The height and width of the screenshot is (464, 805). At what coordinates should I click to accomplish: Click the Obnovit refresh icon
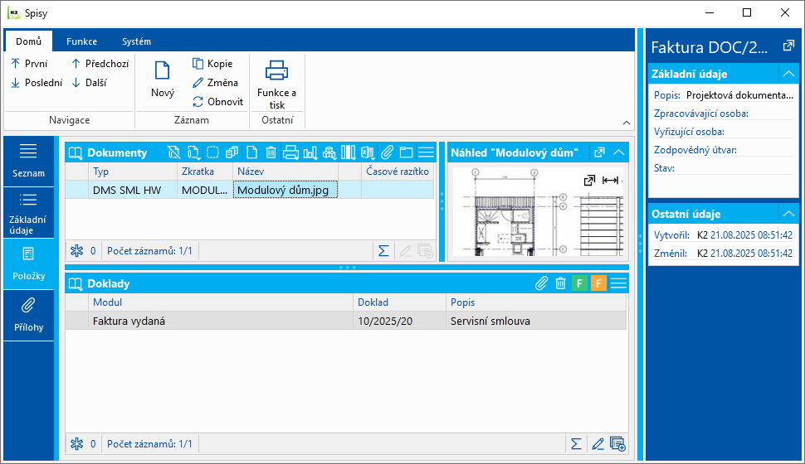click(x=198, y=102)
